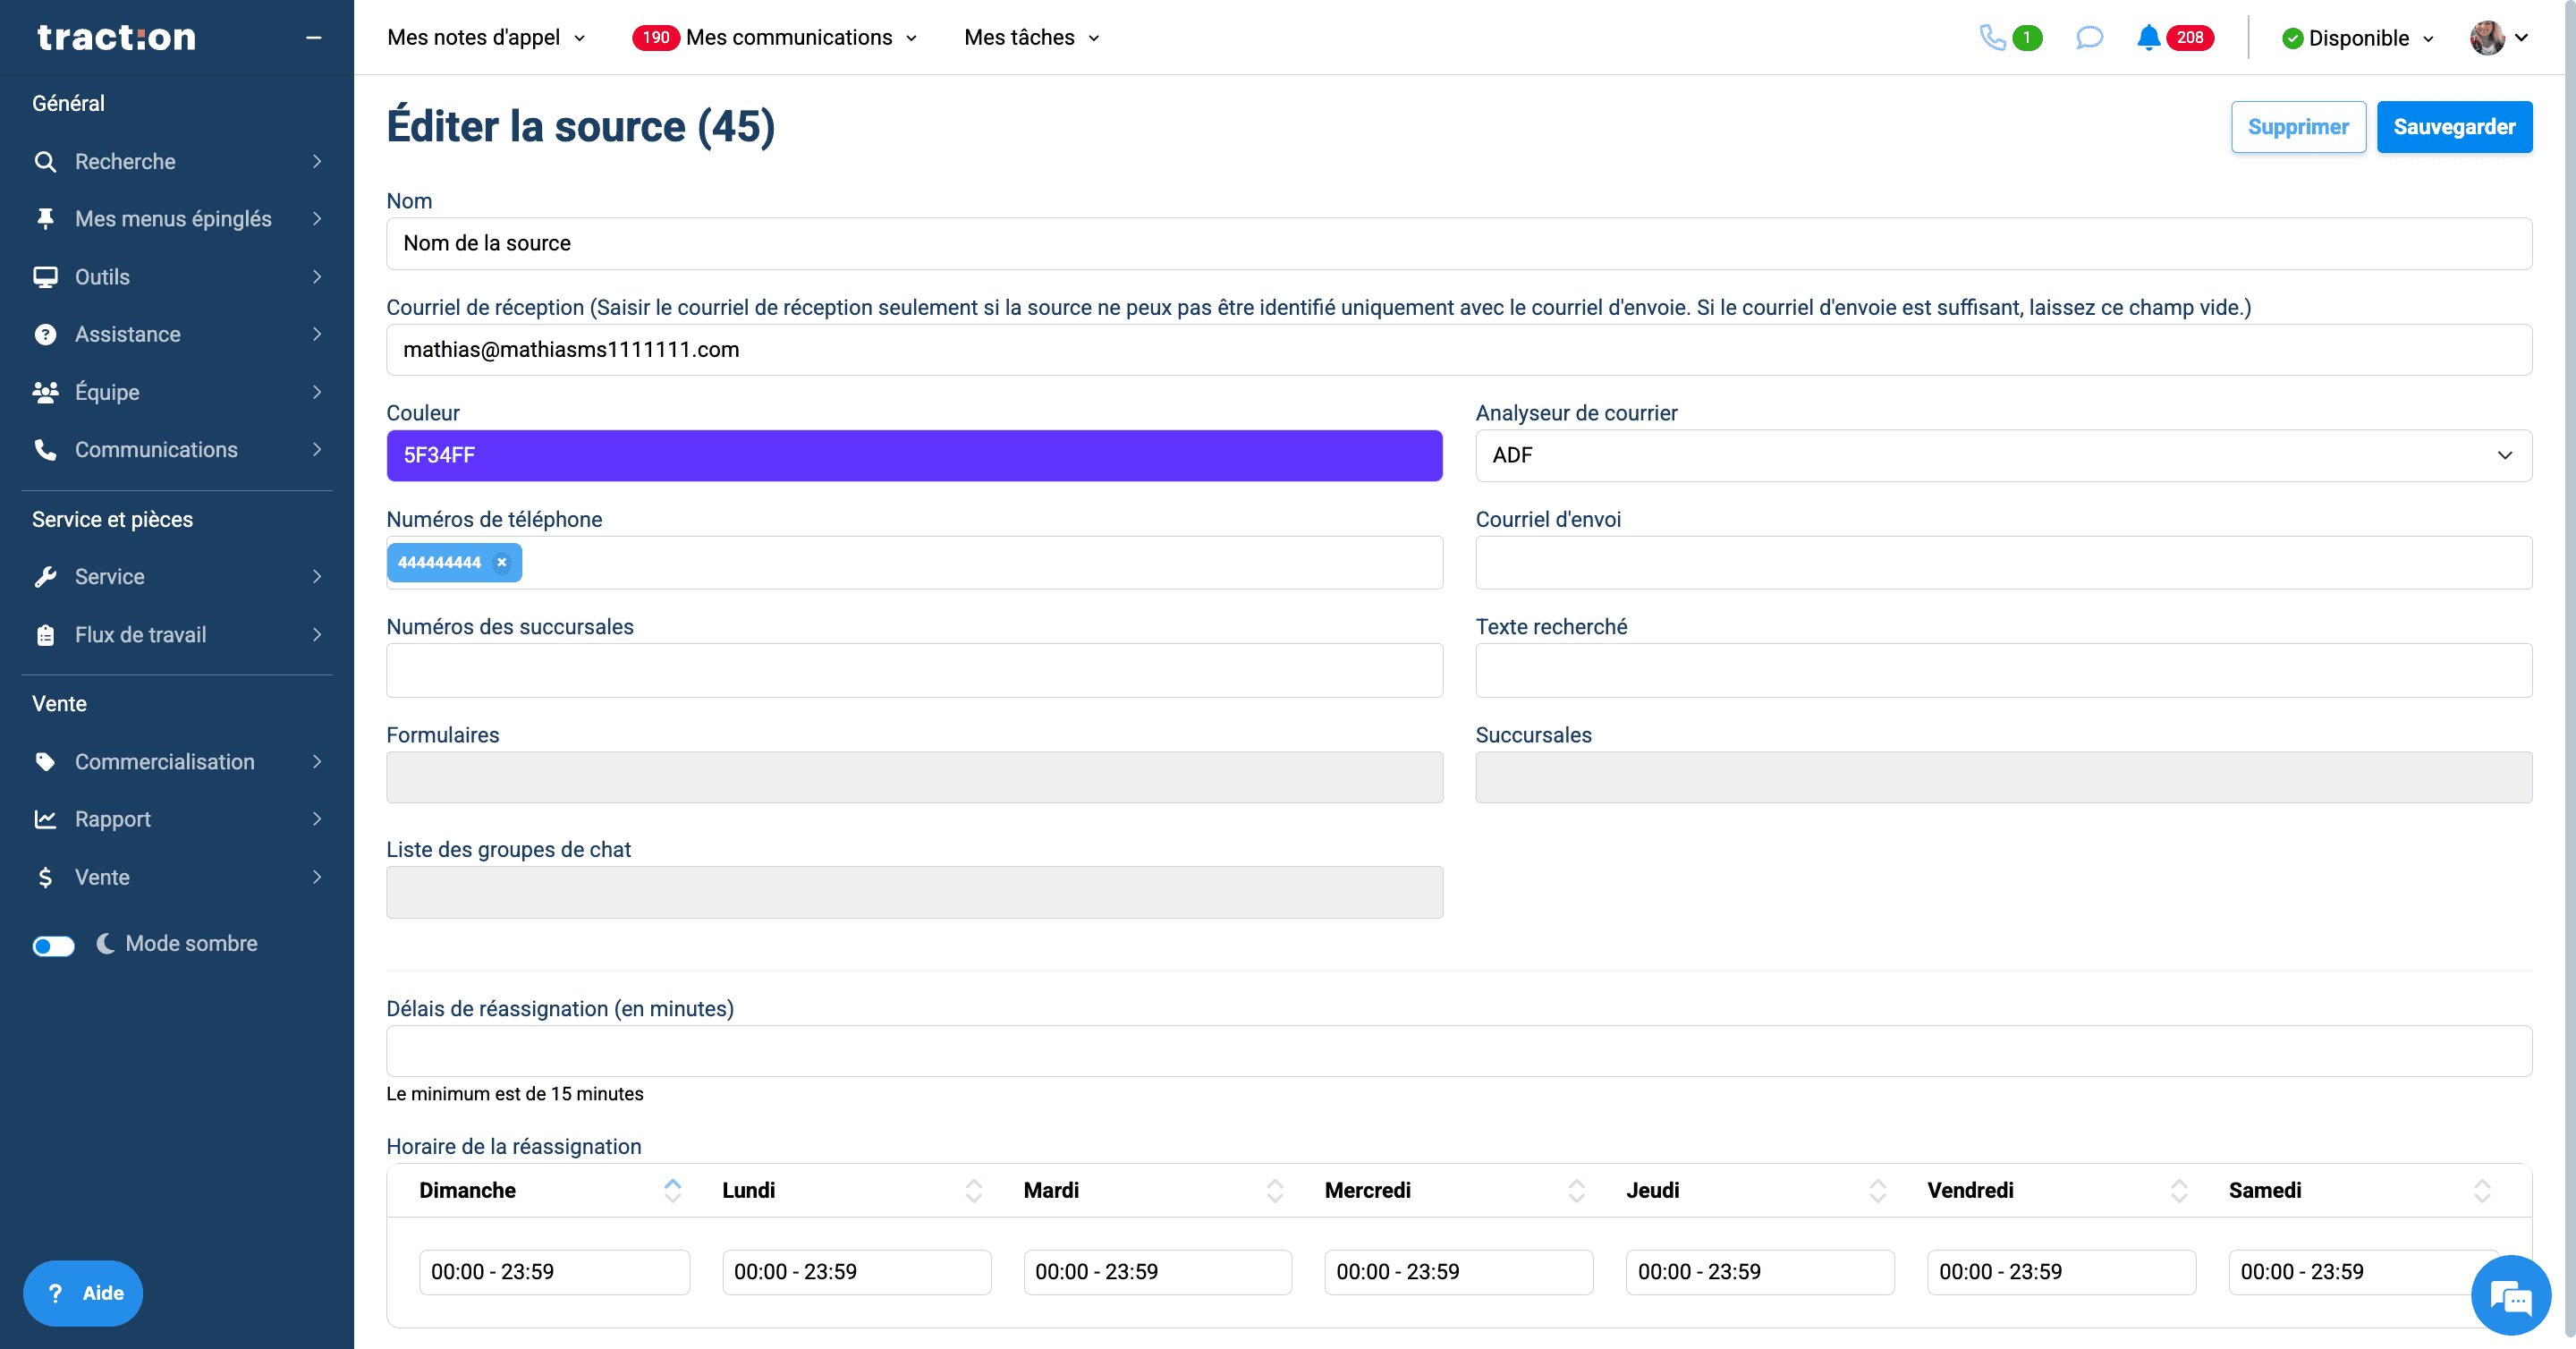
Task: Expand the Flux de travail menu item
Action: click(x=317, y=634)
